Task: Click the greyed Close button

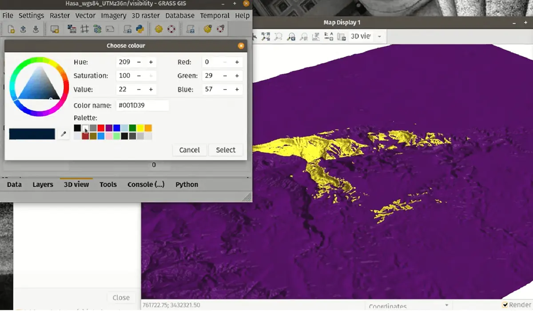Action: click(121, 298)
